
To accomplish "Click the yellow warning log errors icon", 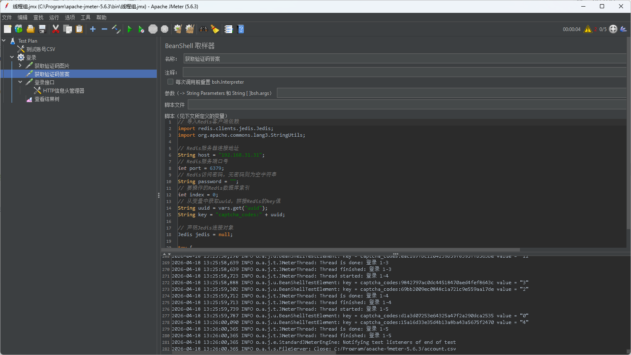I will pyautogui.click(x=588, y=29).
